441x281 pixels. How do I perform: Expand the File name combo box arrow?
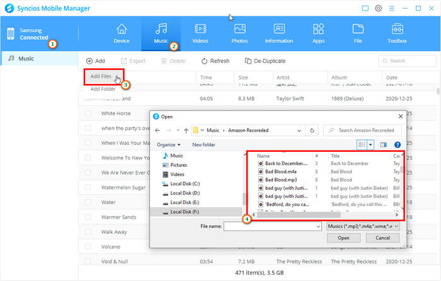(x=318, y=226)
